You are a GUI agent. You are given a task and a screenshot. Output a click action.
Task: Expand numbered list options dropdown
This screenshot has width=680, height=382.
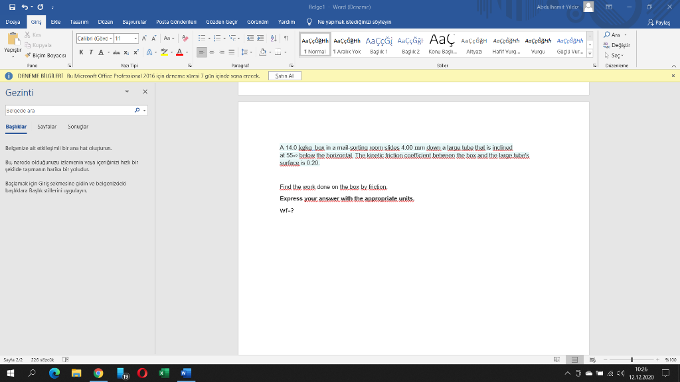(x=224, y=38)
